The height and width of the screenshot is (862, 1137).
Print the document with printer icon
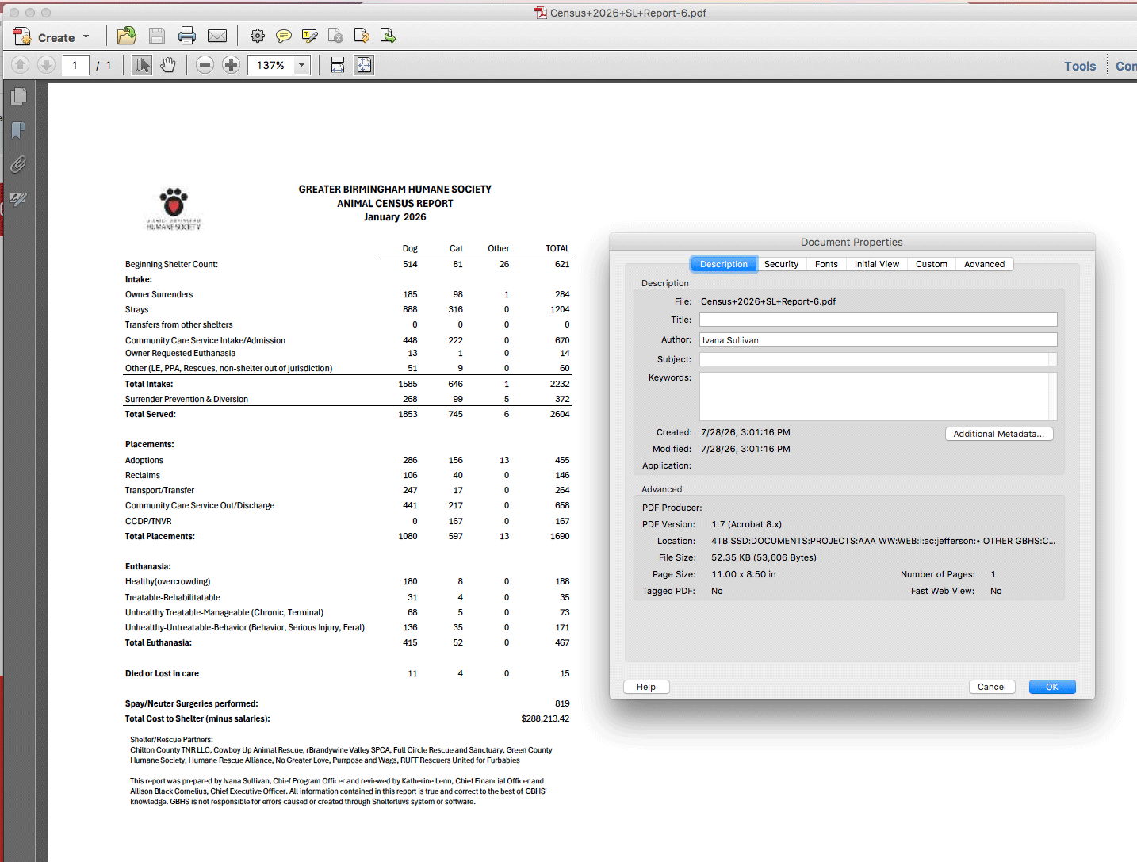coord(187,36)
